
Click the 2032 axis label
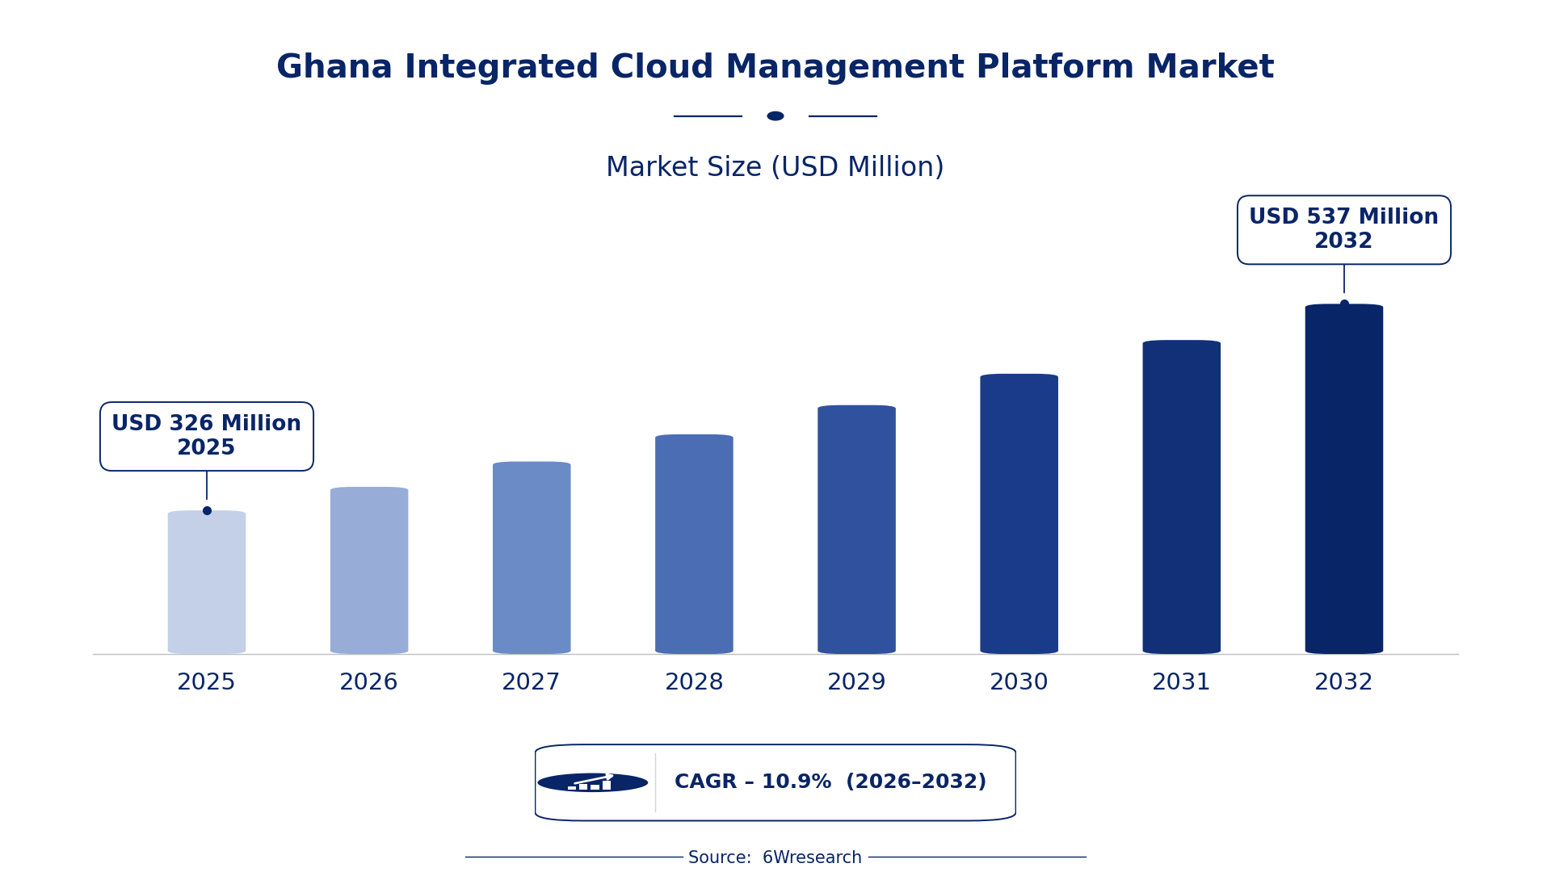pos(1344,682)
